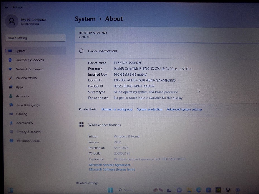Open Accounts settings
Viewport: 259px width, 194px height.
[22, 96]
